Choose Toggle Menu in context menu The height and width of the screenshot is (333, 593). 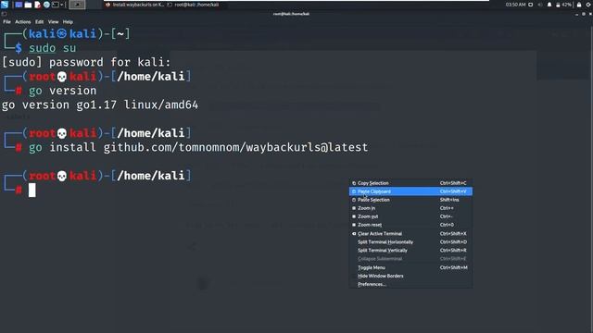(x=410, y=267)
